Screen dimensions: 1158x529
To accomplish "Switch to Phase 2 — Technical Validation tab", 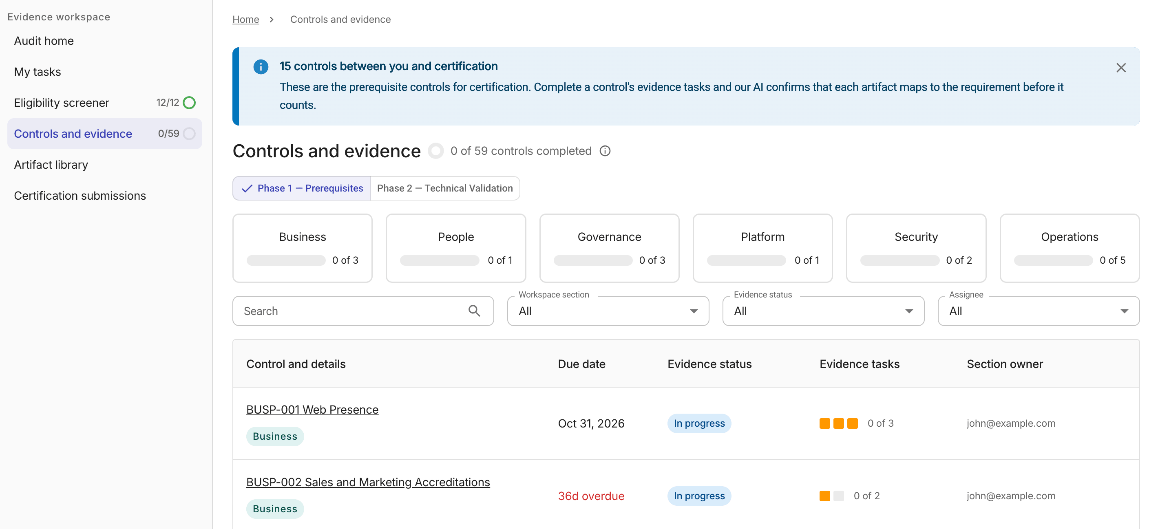I will click(444, 188).
